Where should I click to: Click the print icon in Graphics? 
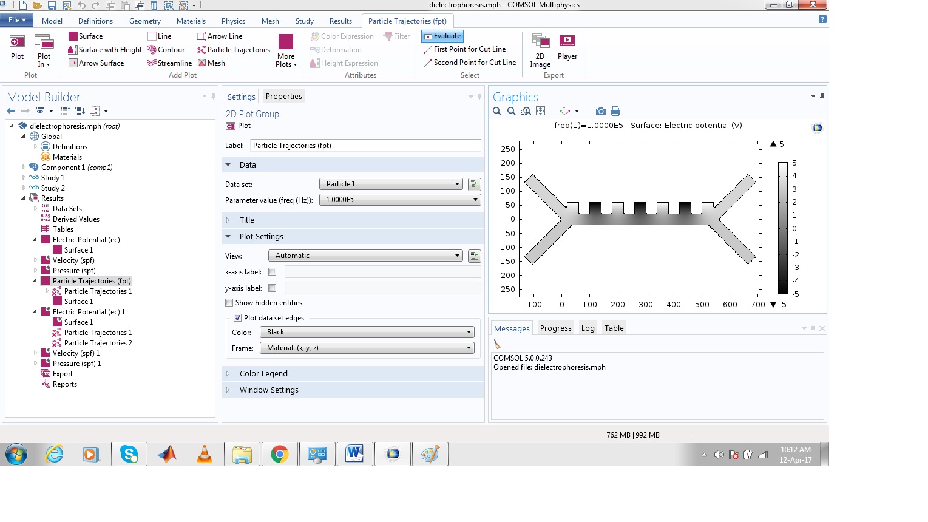pos(615,111)
